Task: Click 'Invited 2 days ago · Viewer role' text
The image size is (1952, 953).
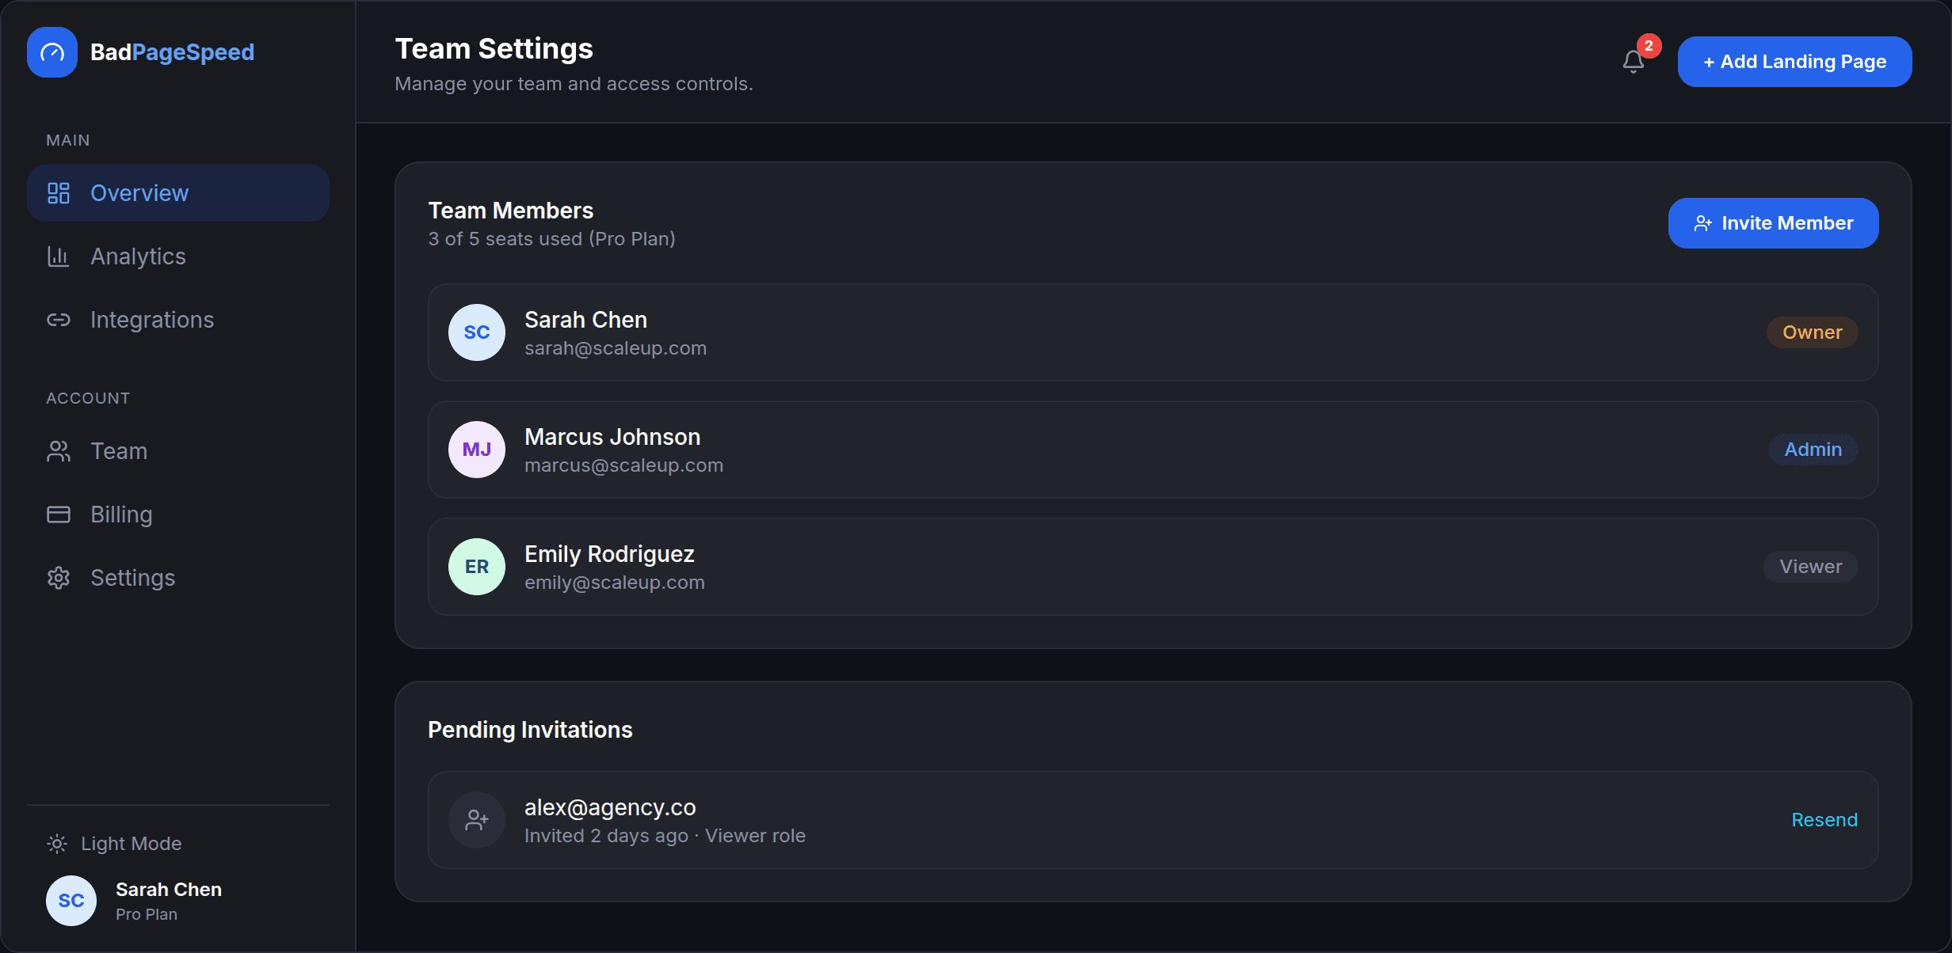Action: [665, 836]
